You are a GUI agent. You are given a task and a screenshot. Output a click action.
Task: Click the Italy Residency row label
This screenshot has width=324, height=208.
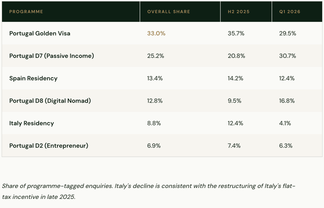[32, 123]
